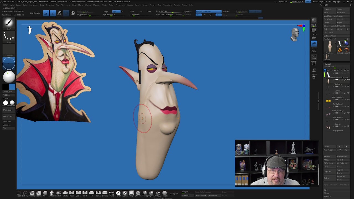The image size is (354, 199).
Task: Click the Save As button
Action: tap(343, 9)
